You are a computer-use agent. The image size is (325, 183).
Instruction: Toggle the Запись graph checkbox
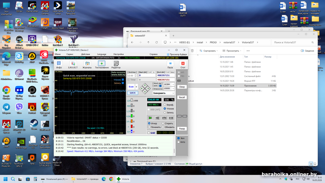click(x=123, y=83)
